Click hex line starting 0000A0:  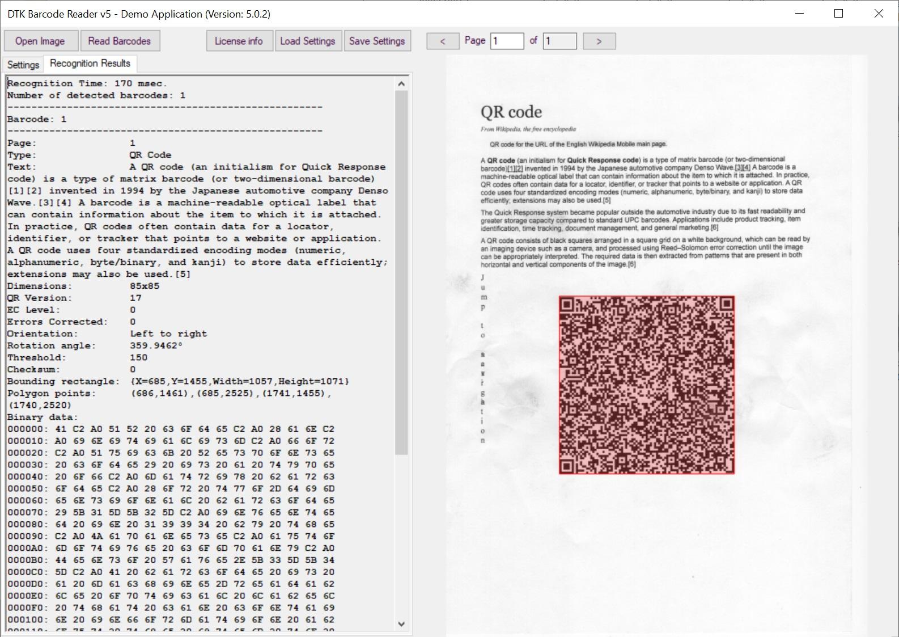coord(171,548)
